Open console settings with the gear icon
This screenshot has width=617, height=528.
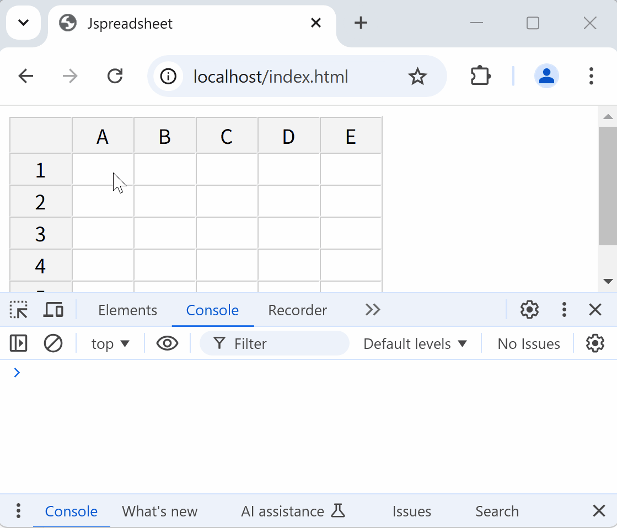point(595,343)
